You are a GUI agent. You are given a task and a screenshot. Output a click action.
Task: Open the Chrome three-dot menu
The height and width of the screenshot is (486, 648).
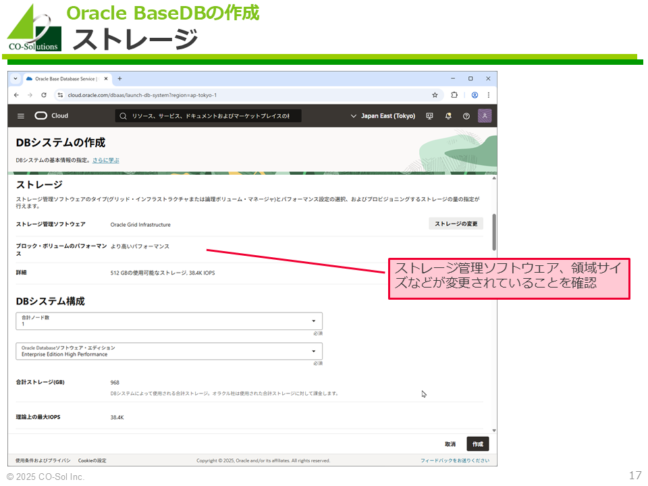(489, 95)
